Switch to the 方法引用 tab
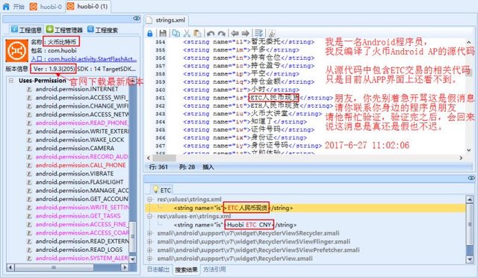The image size is (478, 278). pos(214,270)
